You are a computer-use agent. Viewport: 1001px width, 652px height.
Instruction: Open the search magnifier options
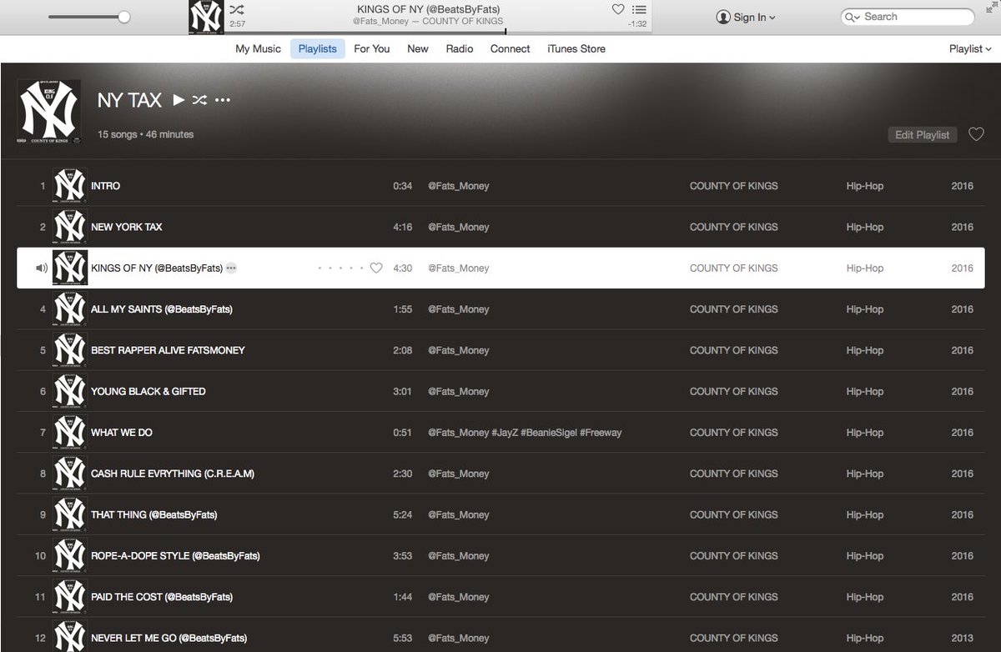click(852, 17)
